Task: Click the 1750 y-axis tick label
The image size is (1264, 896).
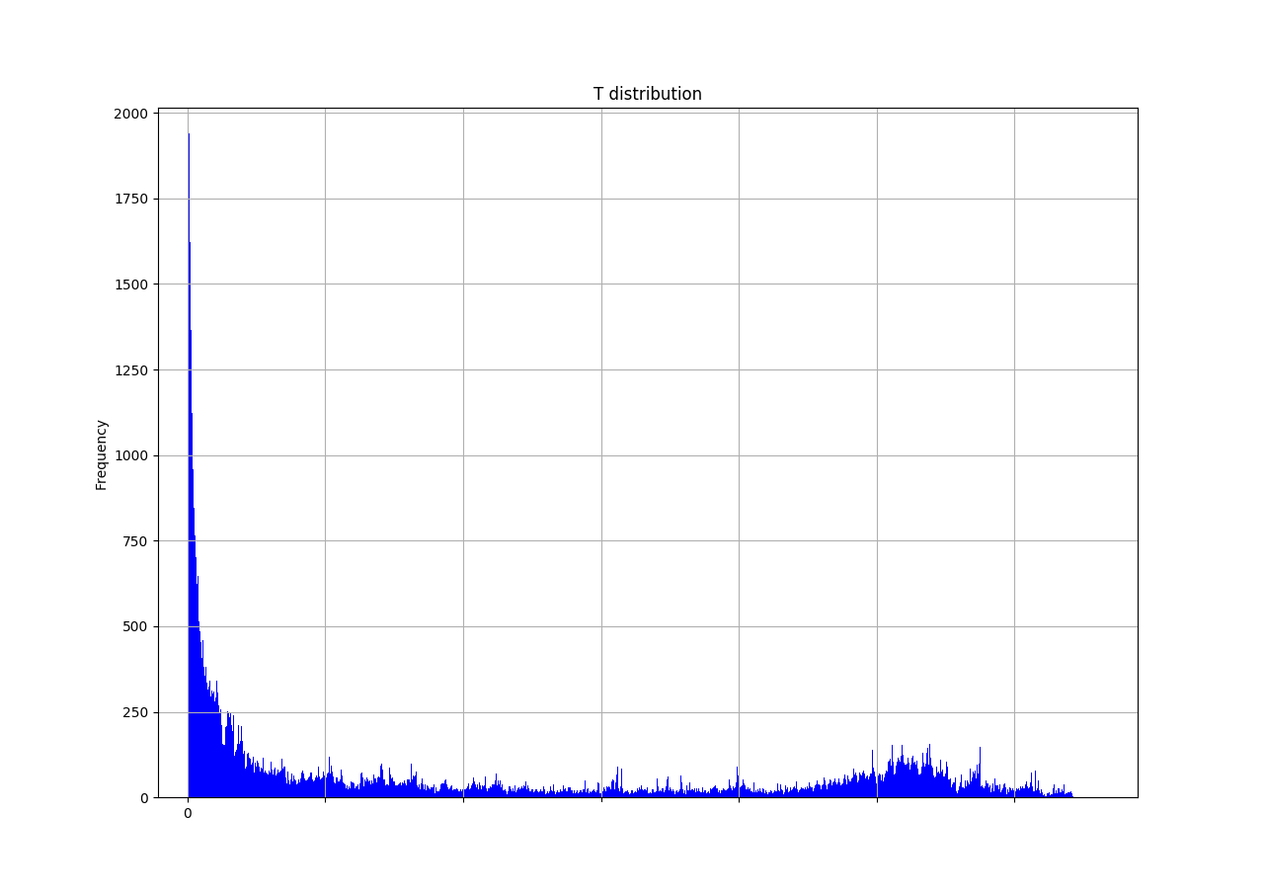Action: (x=130, y=199)
